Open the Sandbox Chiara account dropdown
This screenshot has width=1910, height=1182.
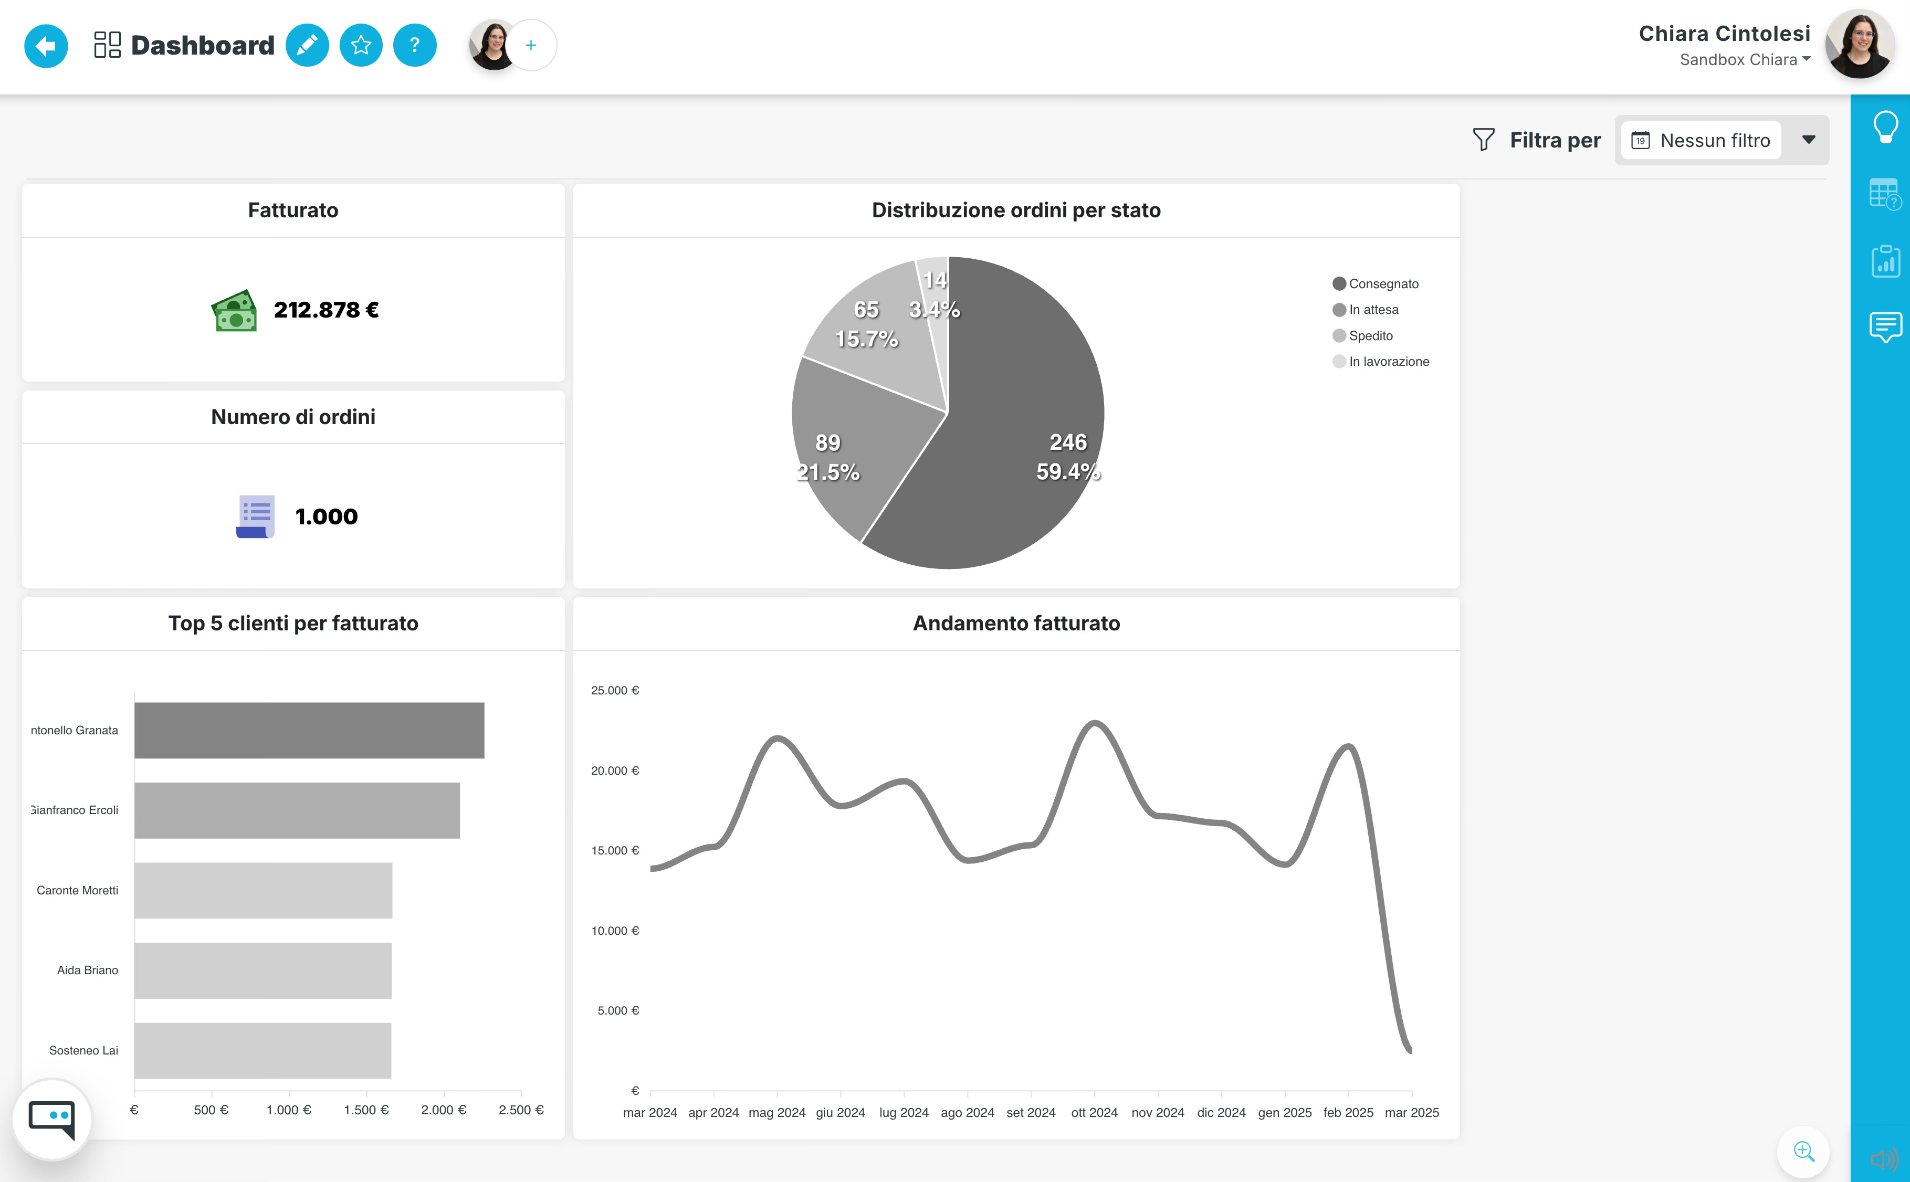click(1744, 60)
